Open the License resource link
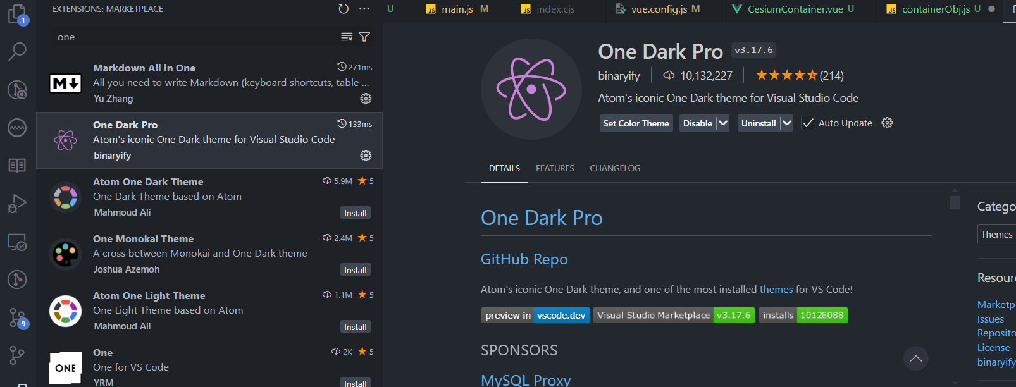Image resolution: width=1016 pixels, height=387 pixels. tap(993, 348)
